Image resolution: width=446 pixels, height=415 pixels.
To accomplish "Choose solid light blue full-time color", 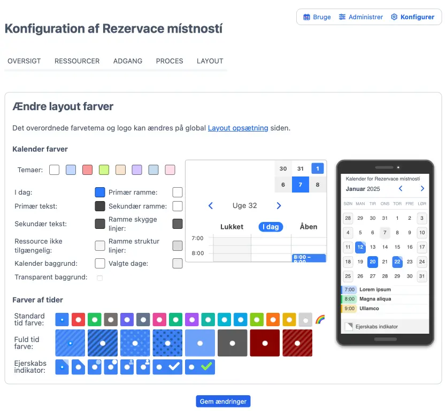I will tap(200, 343).
